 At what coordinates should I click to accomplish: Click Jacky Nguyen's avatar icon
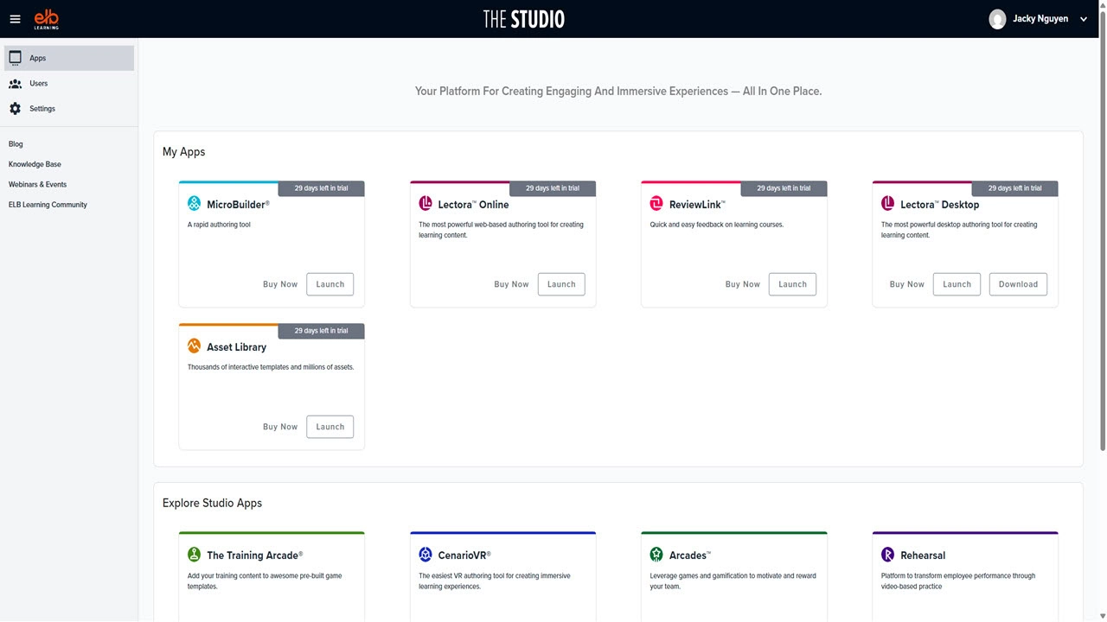997,19
